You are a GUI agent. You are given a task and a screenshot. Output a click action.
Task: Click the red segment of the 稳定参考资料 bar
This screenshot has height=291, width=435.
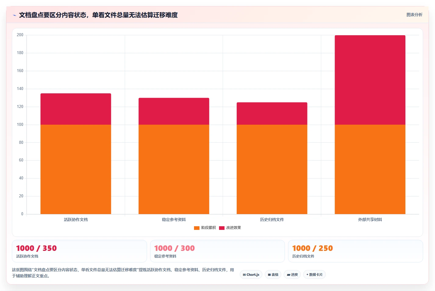point(174,111)
